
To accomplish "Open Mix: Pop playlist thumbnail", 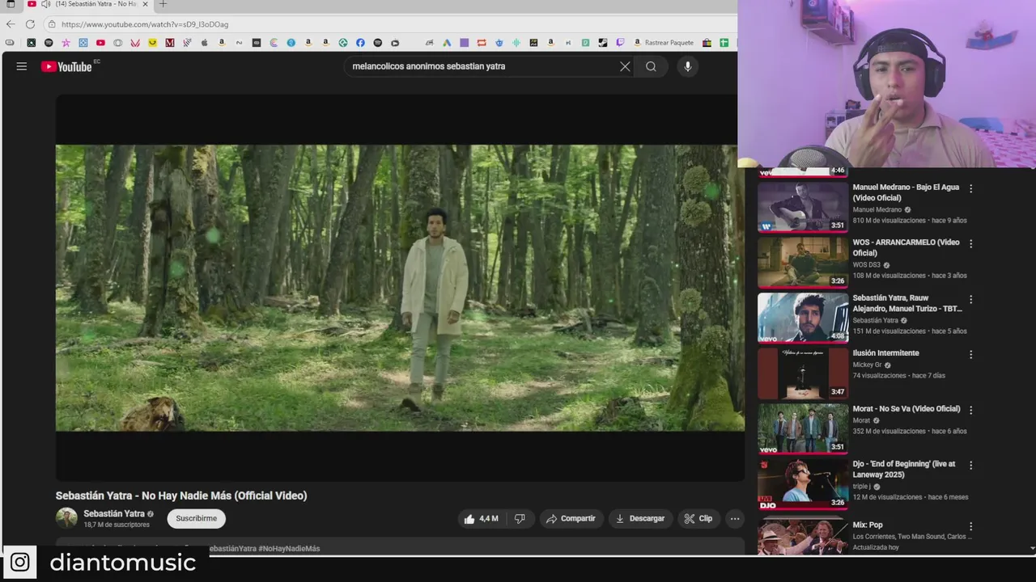I will click(x=803, y=535).
